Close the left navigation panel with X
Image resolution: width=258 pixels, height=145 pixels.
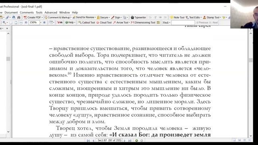pos(7,29)
